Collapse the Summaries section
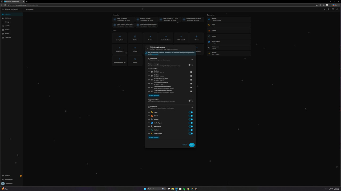This screenshot has height=191, width=341. click(192, 107)
